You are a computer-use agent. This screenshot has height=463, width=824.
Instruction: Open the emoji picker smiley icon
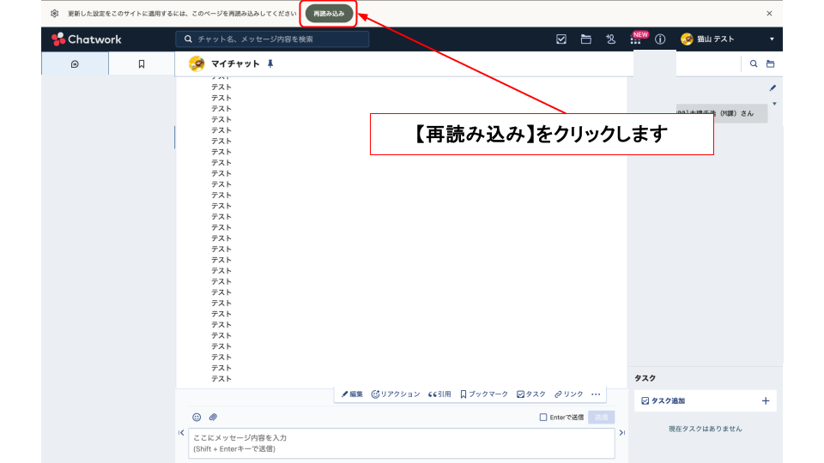pyautogui.click(x=197, y=418)
